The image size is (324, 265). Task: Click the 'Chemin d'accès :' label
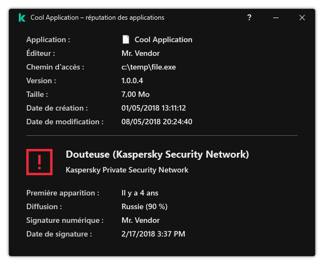point(55,67)
